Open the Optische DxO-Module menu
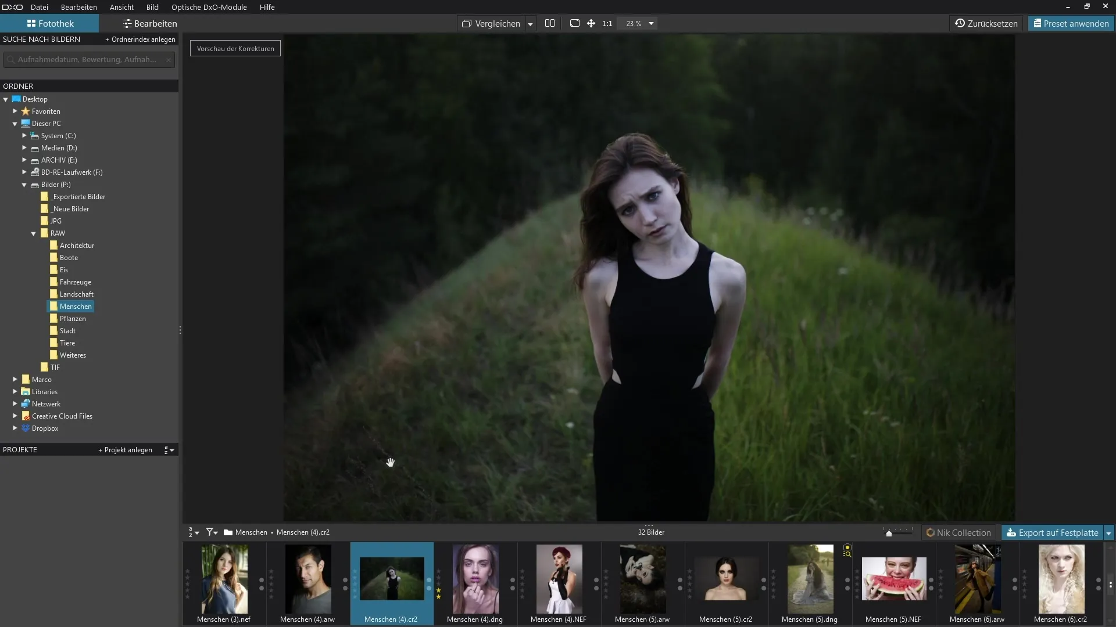The image size is (1116, 627). (209, 7)
